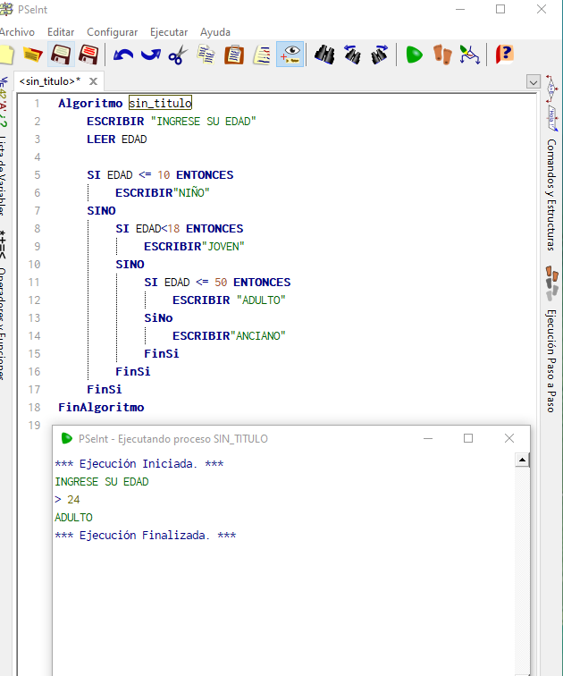
Task: Close the execution window SIN_TITULO
Action: [x=509, y=438]
